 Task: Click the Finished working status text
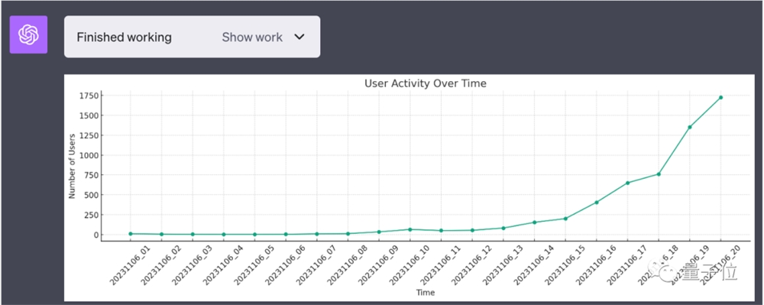(125, 37)
